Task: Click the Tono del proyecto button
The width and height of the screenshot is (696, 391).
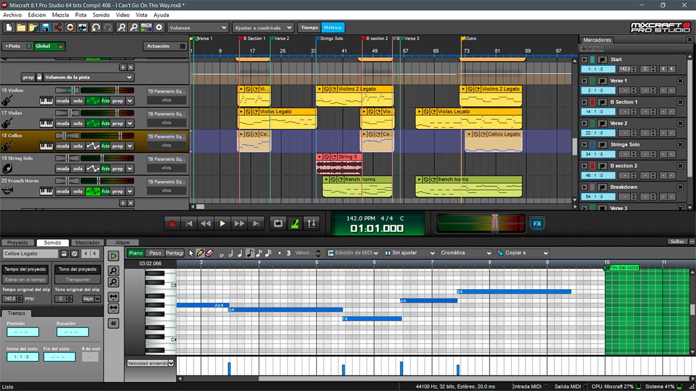Action: click(x=78, y=269)
